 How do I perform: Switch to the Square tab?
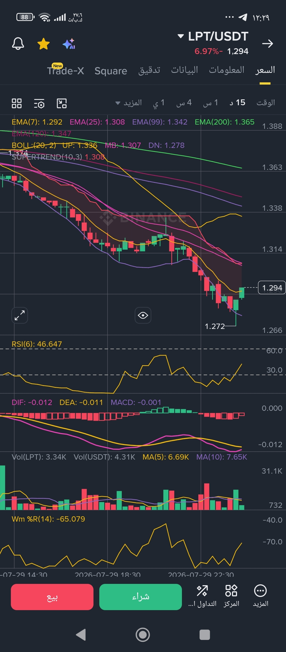click(111, 71)
